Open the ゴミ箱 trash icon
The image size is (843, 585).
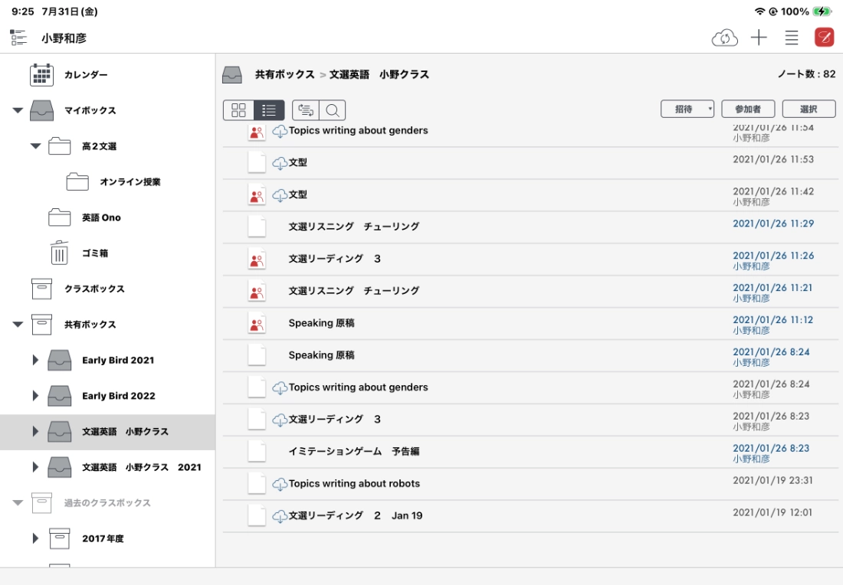pyautogui.click(x=59, y=253)
